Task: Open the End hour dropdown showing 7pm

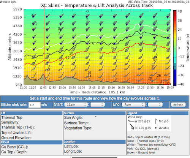Action: (x=133, y=104)
